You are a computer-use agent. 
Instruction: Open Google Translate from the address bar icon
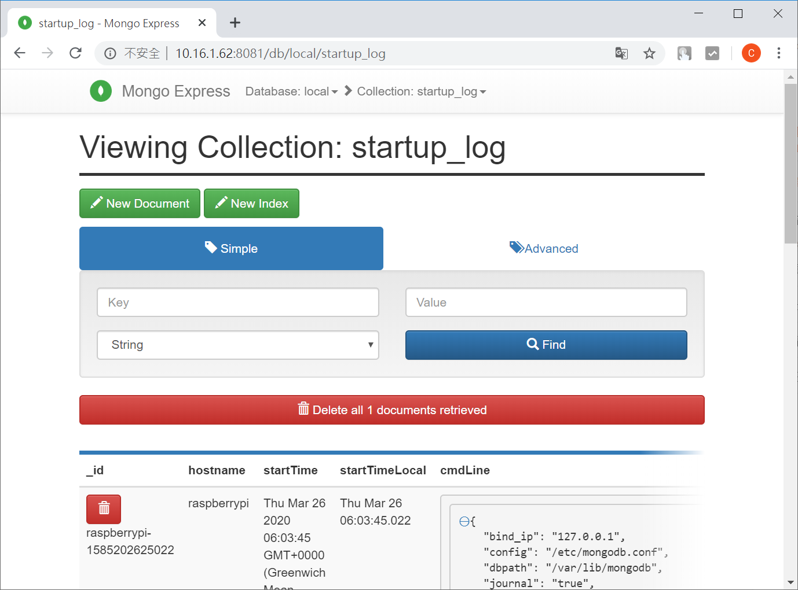click(621, 53)
